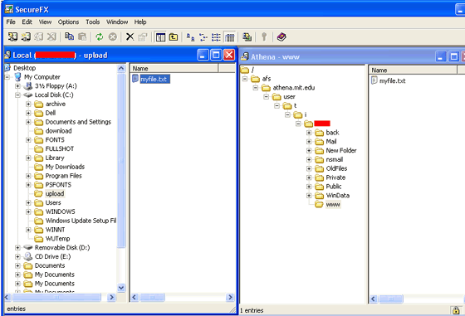Select the My Downloads folder
The height and width of the screenshot is (316, 465).
(65, 167)
